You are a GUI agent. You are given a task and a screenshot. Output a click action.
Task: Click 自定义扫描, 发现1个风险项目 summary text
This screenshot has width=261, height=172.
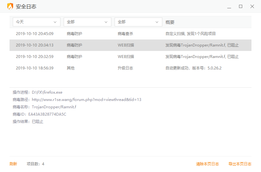[190, 34]
